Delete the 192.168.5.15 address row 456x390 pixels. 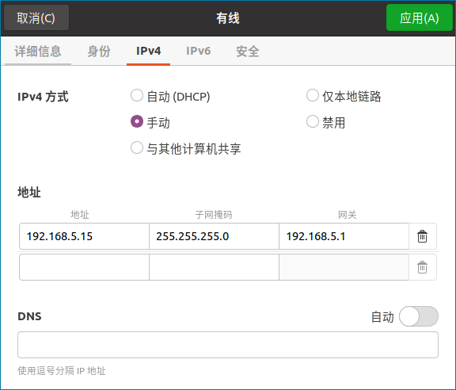(422, 236)
